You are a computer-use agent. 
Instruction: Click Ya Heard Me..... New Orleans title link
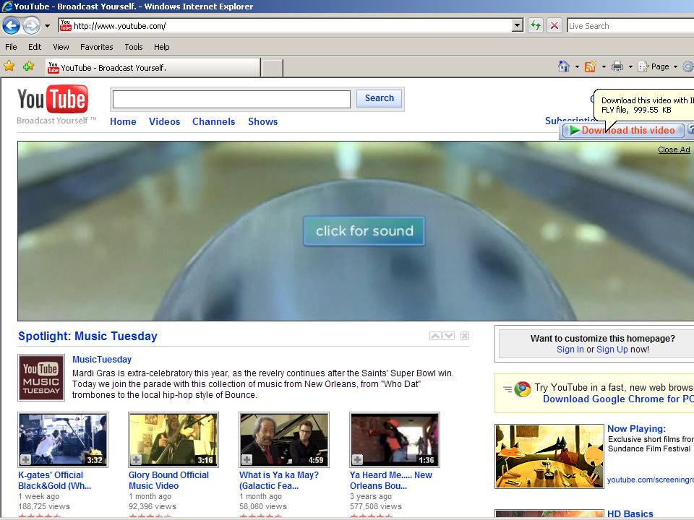391,480
